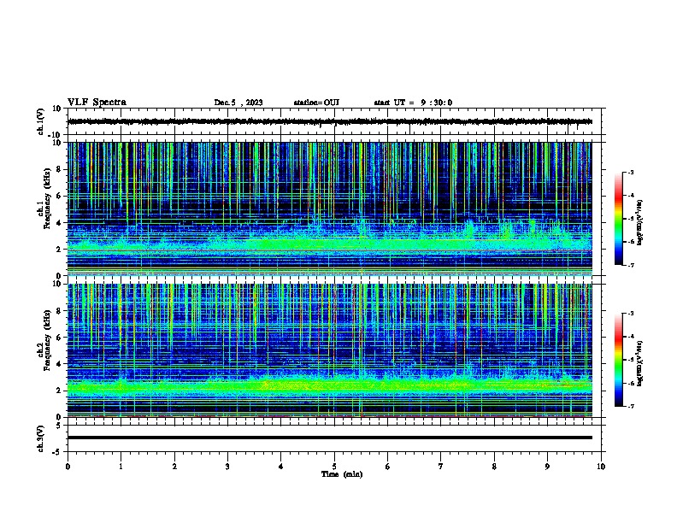Click the "2" kHz tick of ch.1 spectrogram
Screen dimensions: 677x523
(x=59, y=249)
